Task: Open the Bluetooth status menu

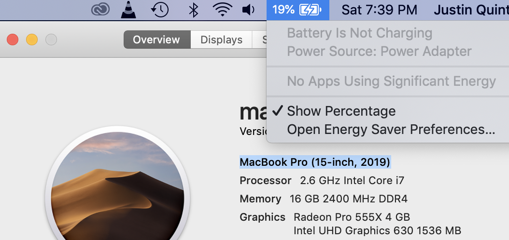Action: point(193,10)
